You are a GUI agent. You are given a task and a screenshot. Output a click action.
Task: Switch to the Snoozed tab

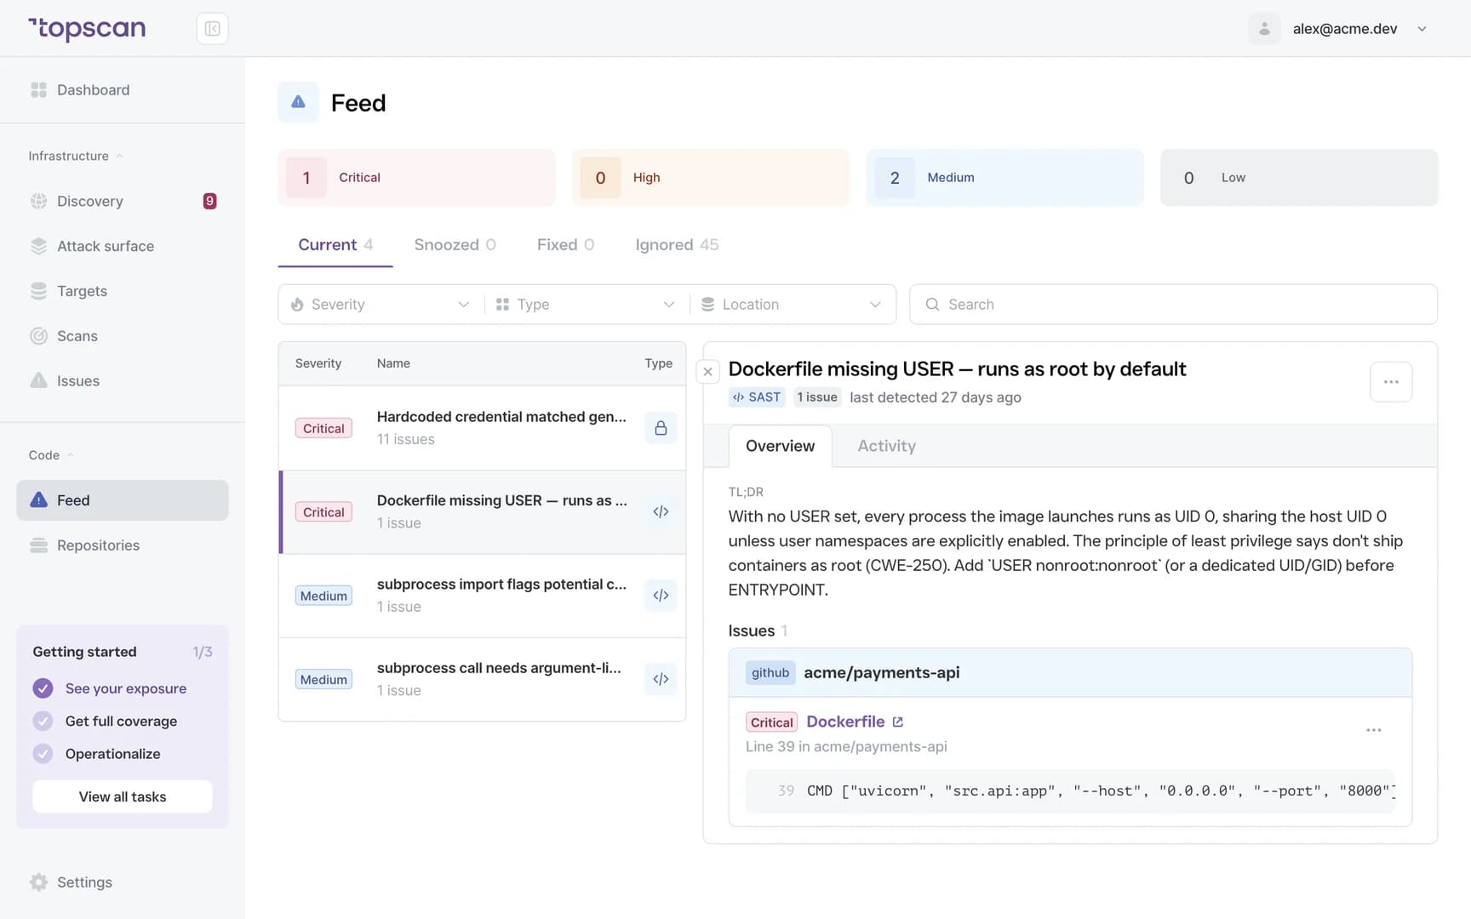click(455, 245)
